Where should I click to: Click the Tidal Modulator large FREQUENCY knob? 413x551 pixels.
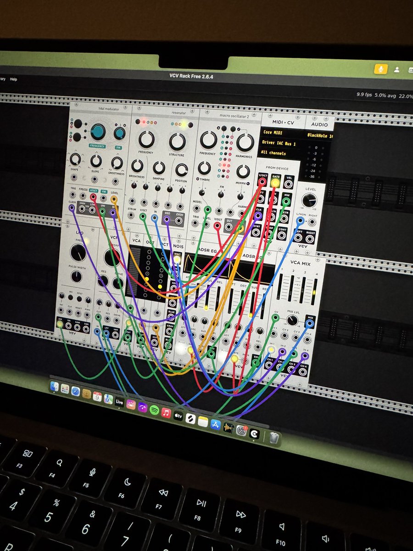97,132
